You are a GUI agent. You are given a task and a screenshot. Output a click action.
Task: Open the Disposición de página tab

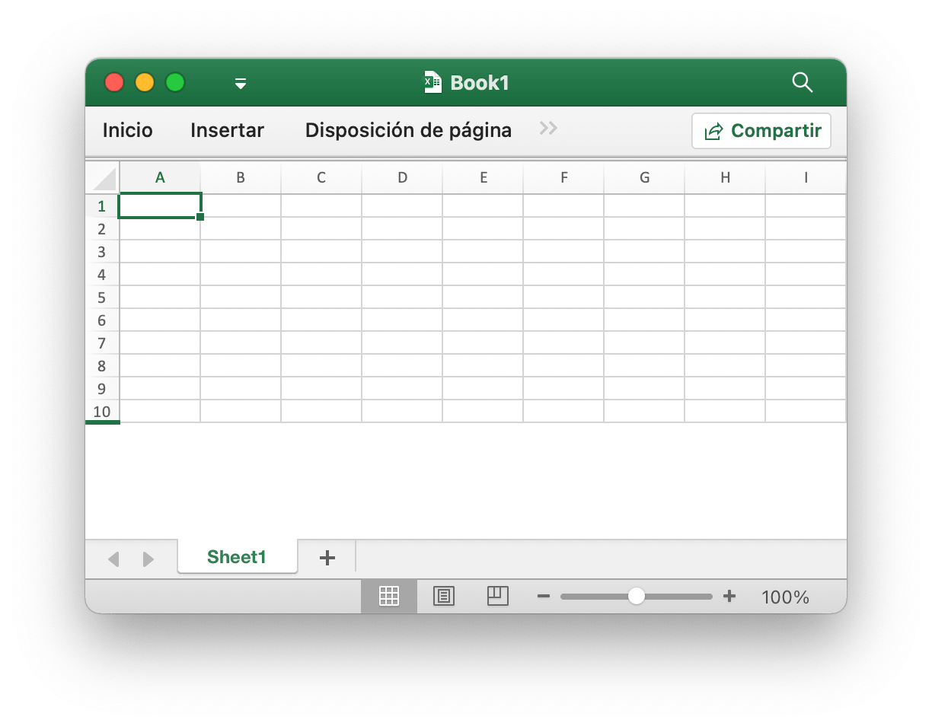point(408,130)
